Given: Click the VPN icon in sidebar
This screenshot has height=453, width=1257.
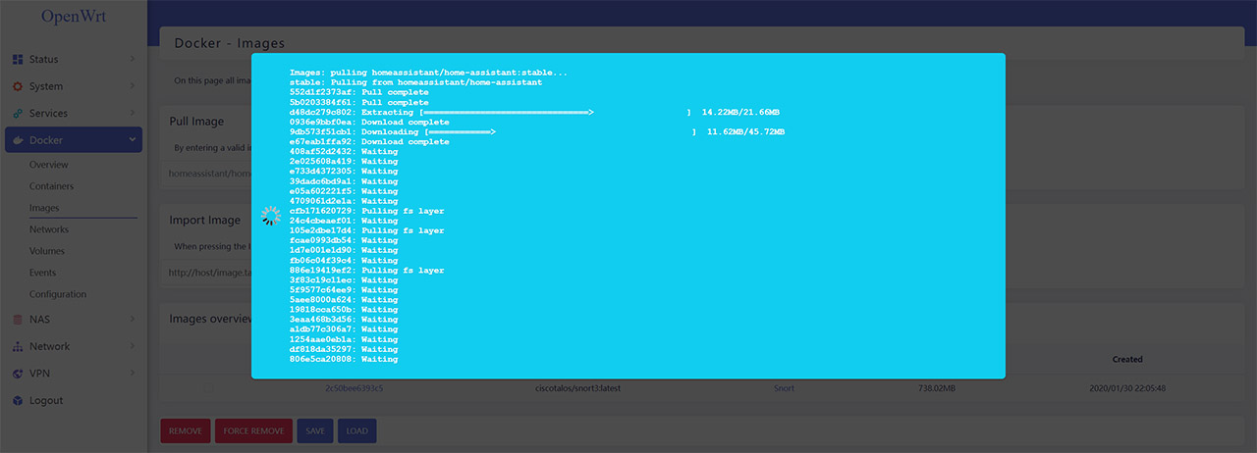Looking at the screenshot, I should tap(18, 374).
